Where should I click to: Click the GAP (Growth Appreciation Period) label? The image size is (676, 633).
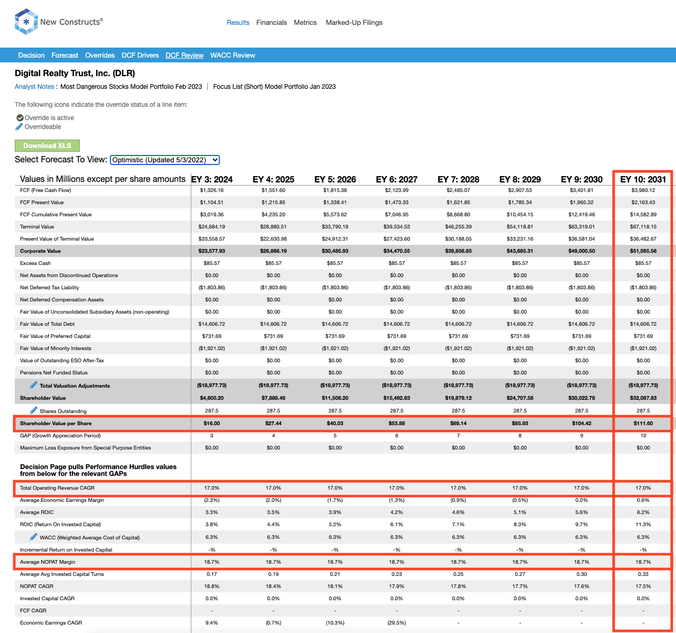click(x=60, y=436)
